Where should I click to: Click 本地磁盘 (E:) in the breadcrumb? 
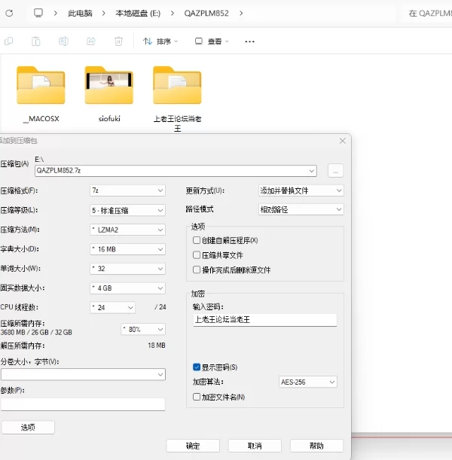click(138, 14)
